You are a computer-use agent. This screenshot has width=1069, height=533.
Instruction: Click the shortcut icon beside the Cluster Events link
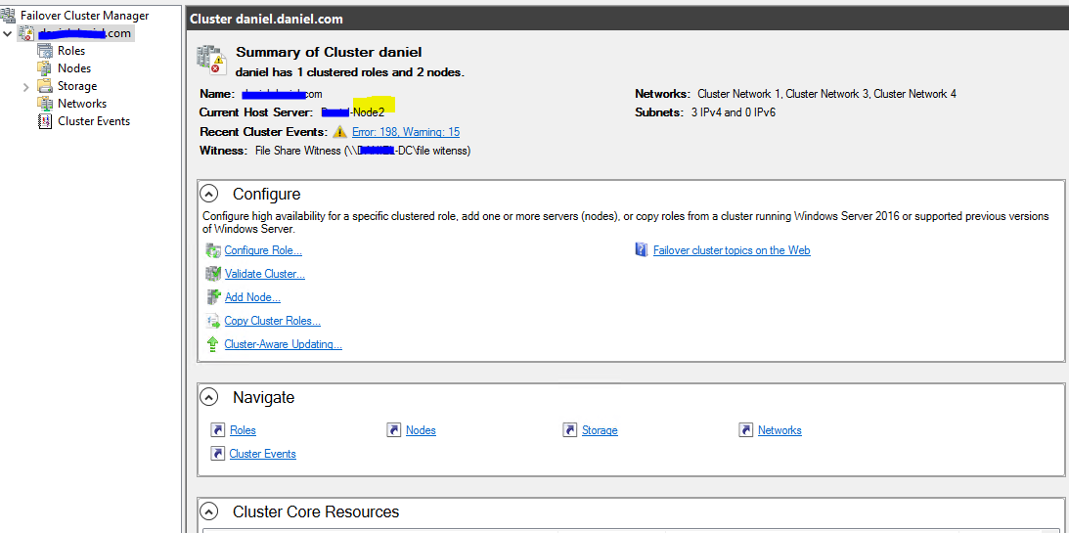[218, 453]
